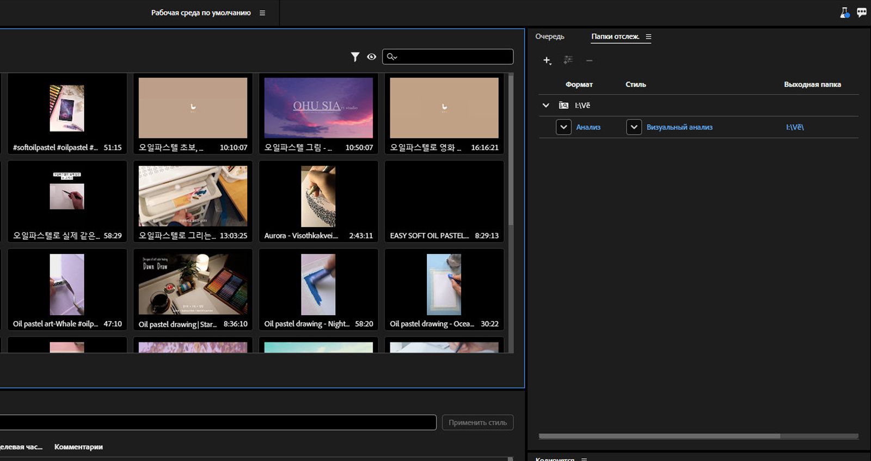
Task: Select the Aurora - Visothkakvei thumbnail
Action: pos(318,197)
